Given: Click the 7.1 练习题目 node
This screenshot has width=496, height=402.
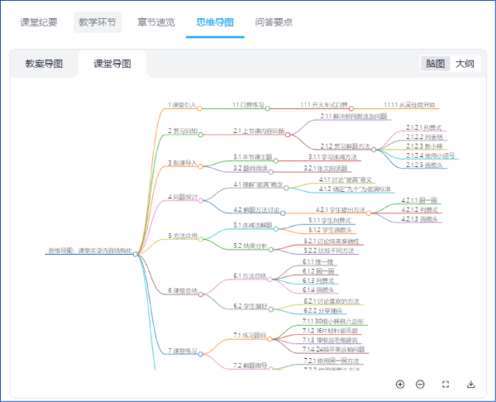Looking at the screenshot, I should [x=249, y=335].
